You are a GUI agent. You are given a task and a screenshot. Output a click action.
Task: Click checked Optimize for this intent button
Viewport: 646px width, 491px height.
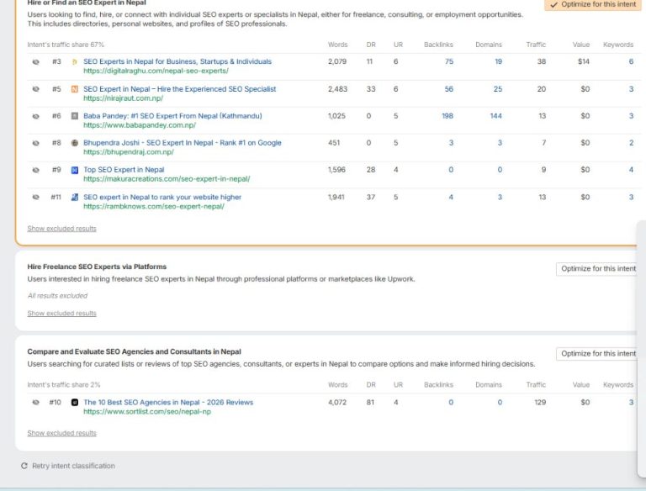[593, 4]
